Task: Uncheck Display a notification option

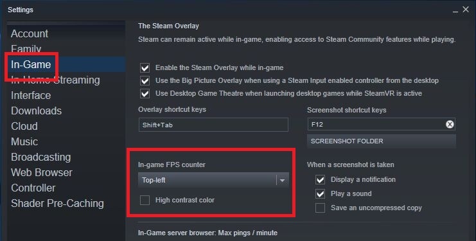Action: click(321, 179)
